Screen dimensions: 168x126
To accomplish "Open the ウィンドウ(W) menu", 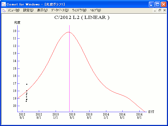I will tap(79, 10).
